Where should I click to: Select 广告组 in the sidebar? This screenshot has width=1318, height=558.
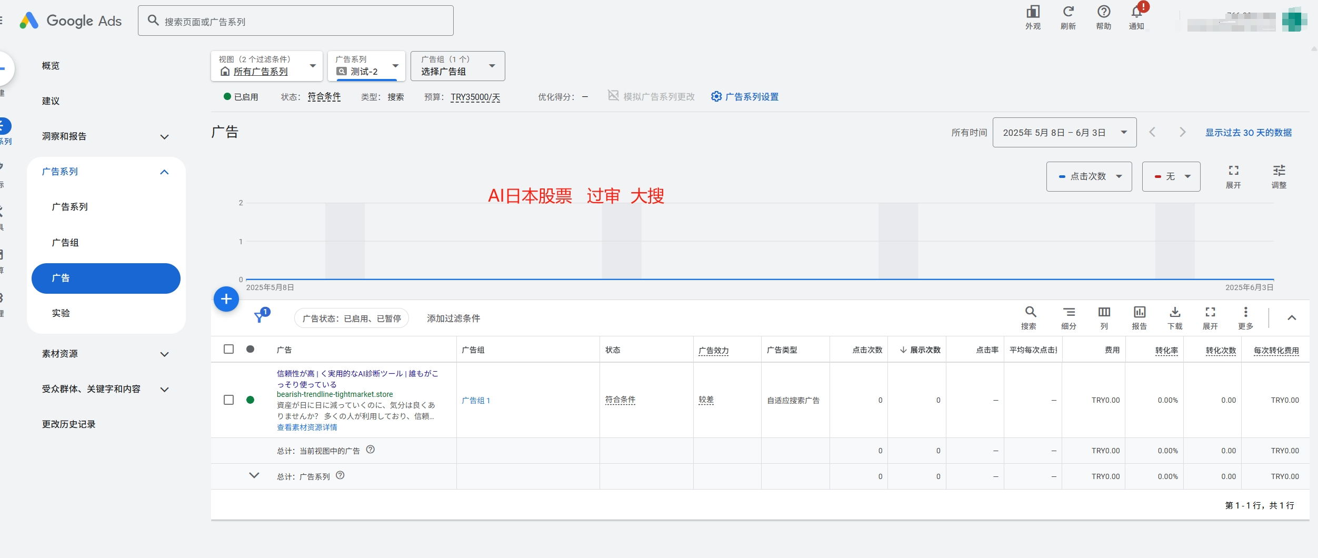point(65,243)
